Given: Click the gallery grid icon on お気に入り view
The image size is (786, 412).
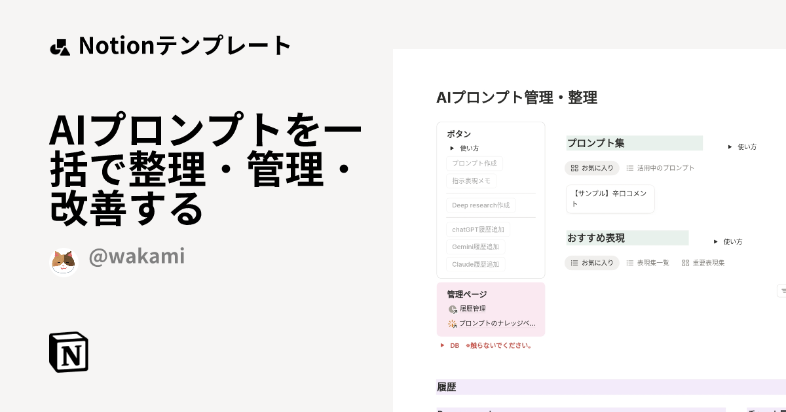Looking at the screenshot, I should (573, 168).
